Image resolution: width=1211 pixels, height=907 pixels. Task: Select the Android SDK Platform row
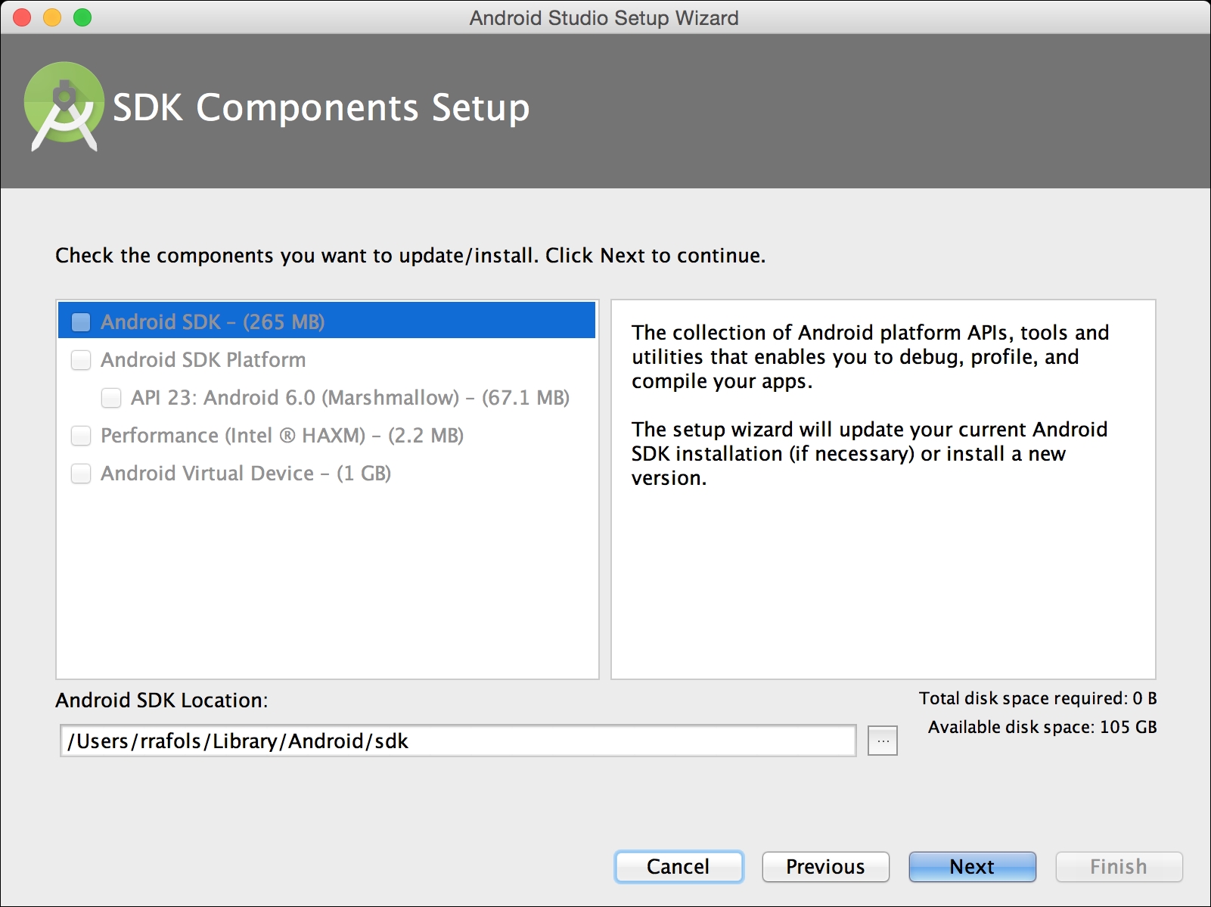click(203, 360)
